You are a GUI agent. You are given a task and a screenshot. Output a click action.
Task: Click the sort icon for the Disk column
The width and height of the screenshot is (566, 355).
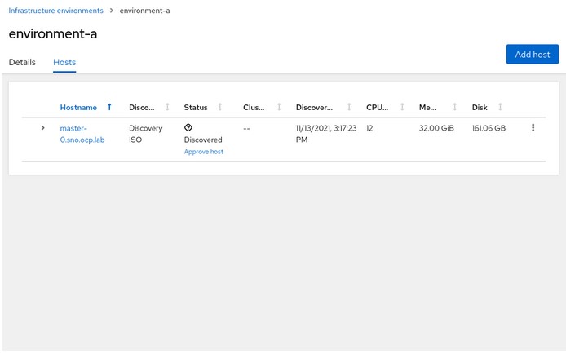tap(500, 107)
